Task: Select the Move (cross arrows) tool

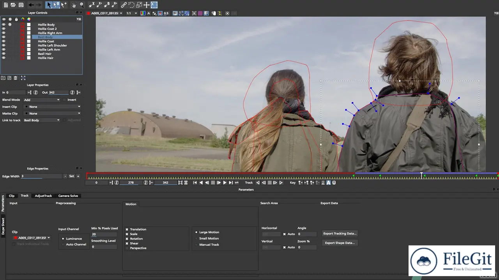Action: [x=147, y=5]
